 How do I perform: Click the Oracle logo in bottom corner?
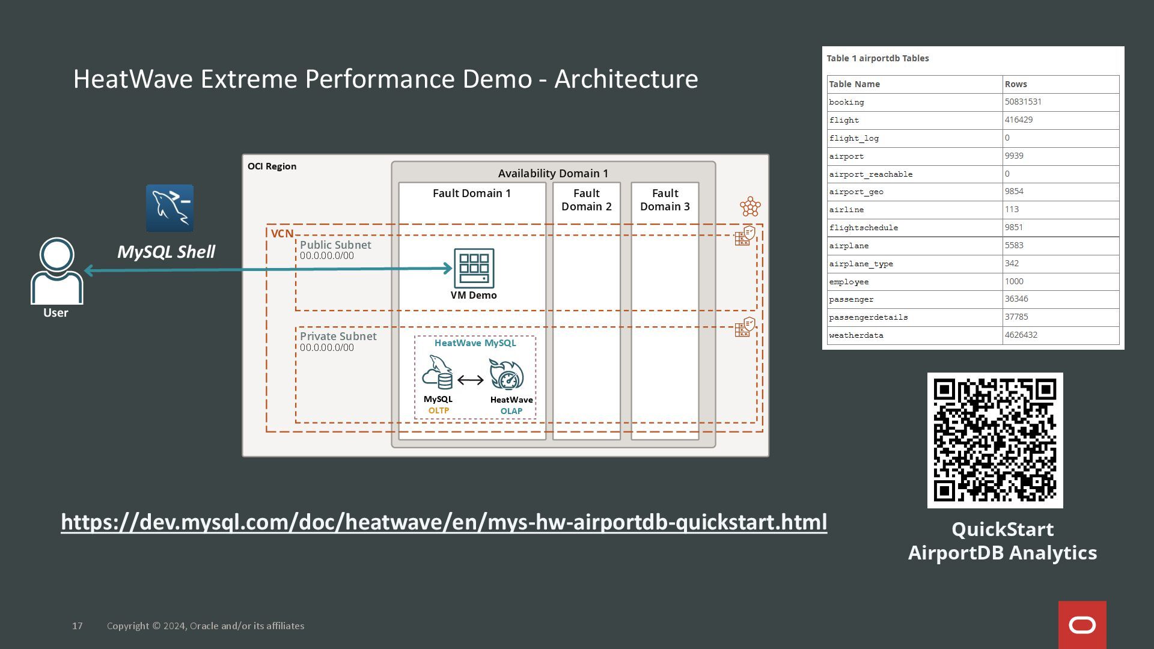(1082, 625)
